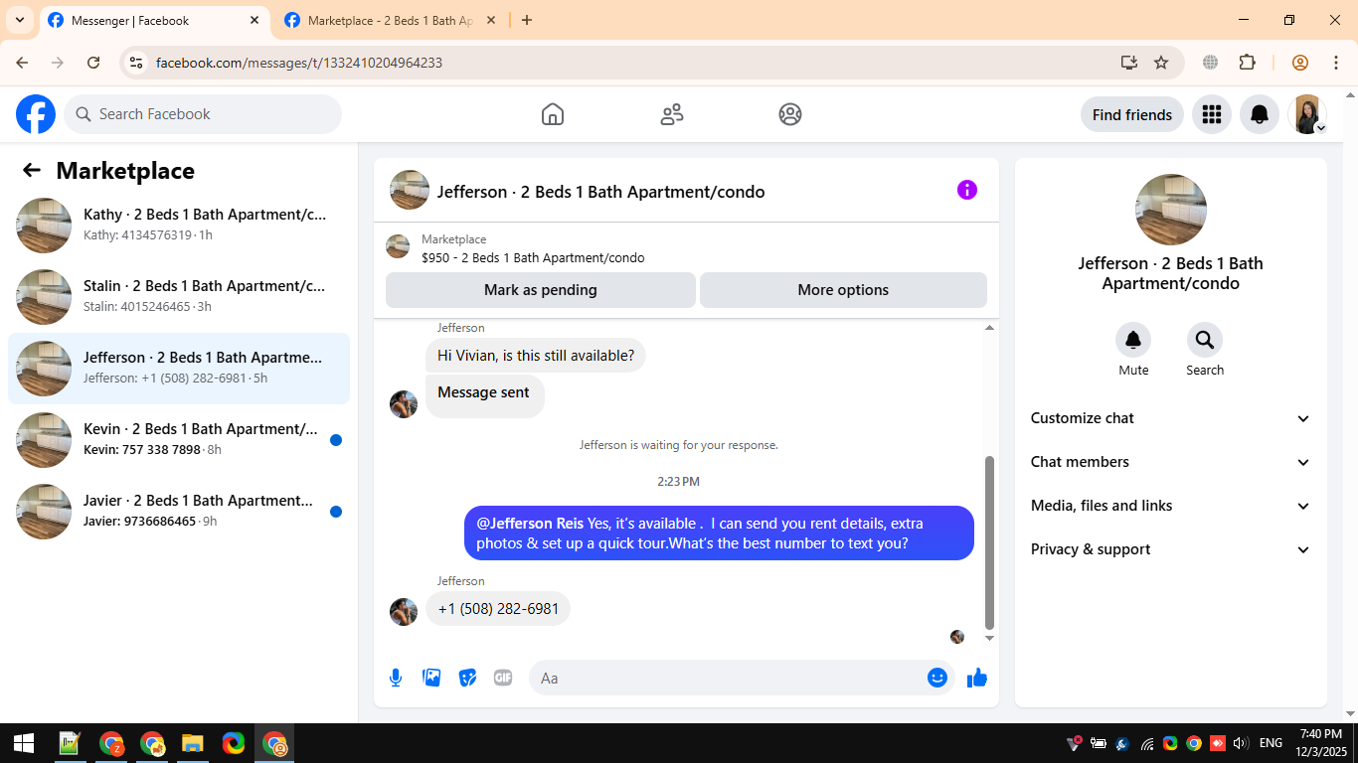Choose a sticker icon
1358x763 pixels.
(467, 678)
